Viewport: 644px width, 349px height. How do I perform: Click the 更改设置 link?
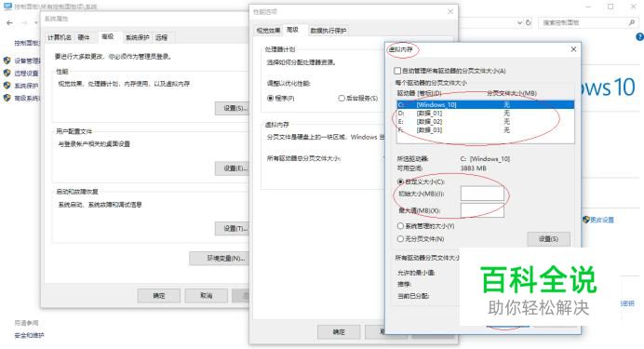tap(602, 220)
